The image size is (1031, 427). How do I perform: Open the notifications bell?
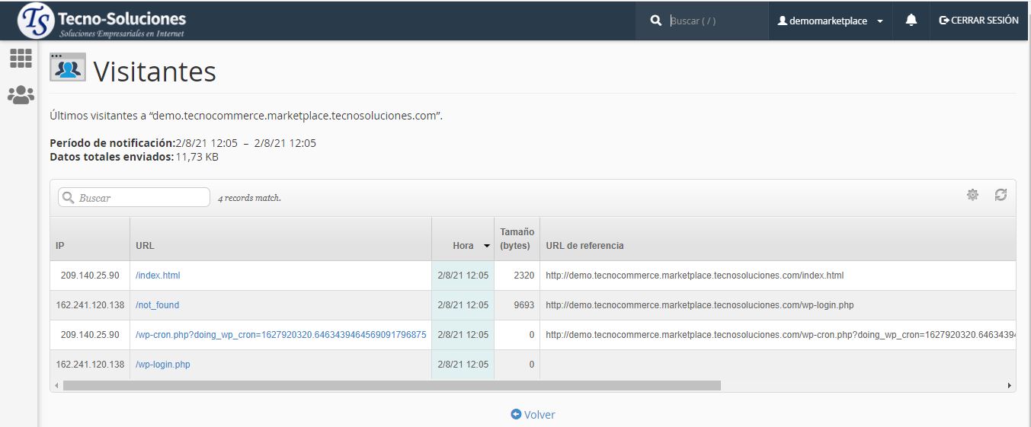[x=911, y=21]
